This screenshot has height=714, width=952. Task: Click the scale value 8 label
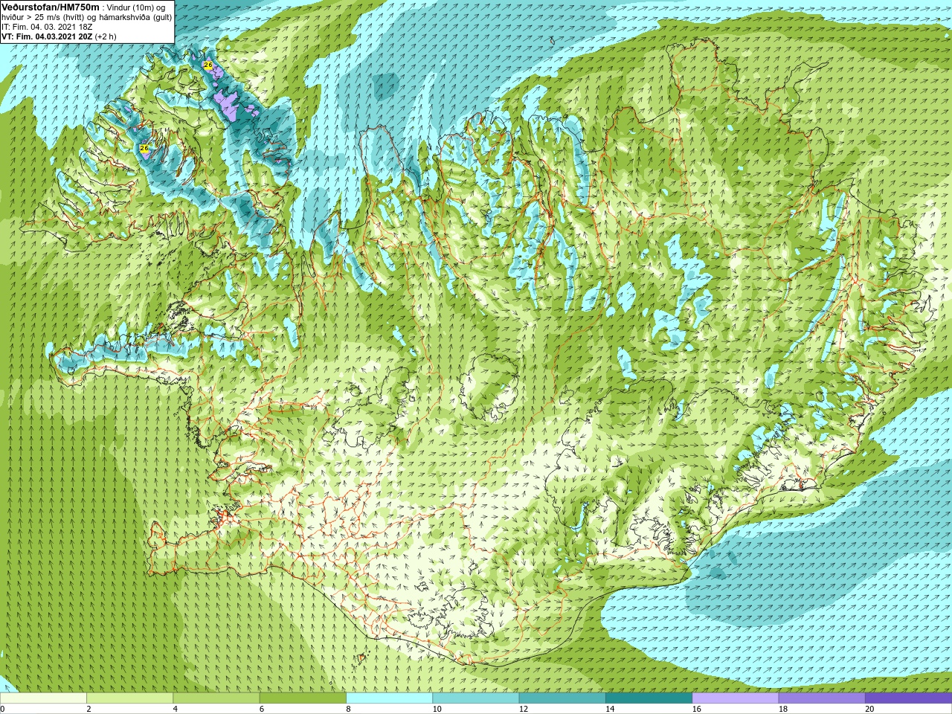[348, 709]
